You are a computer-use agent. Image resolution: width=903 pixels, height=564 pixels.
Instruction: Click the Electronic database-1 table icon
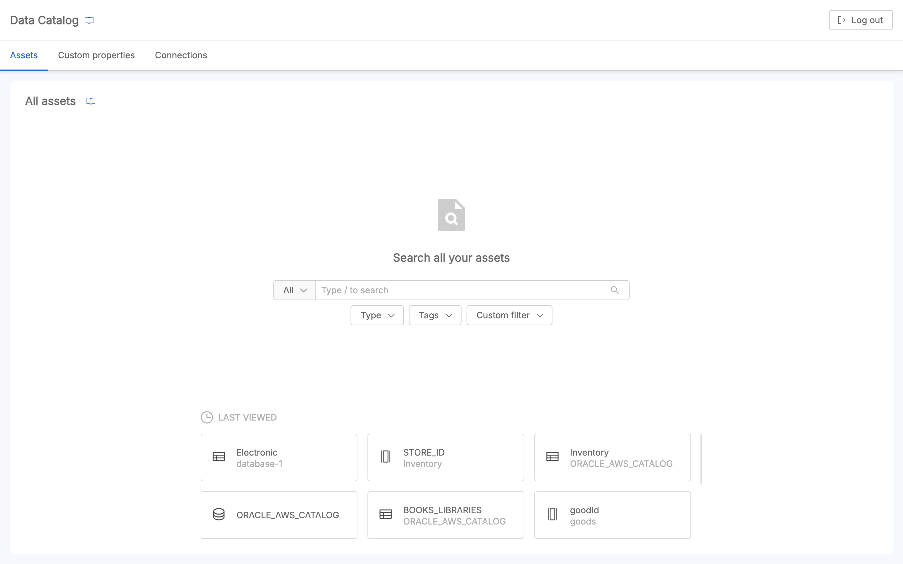click(x=219, y=457)
